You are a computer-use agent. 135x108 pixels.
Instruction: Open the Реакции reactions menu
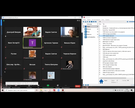[58, 86]
